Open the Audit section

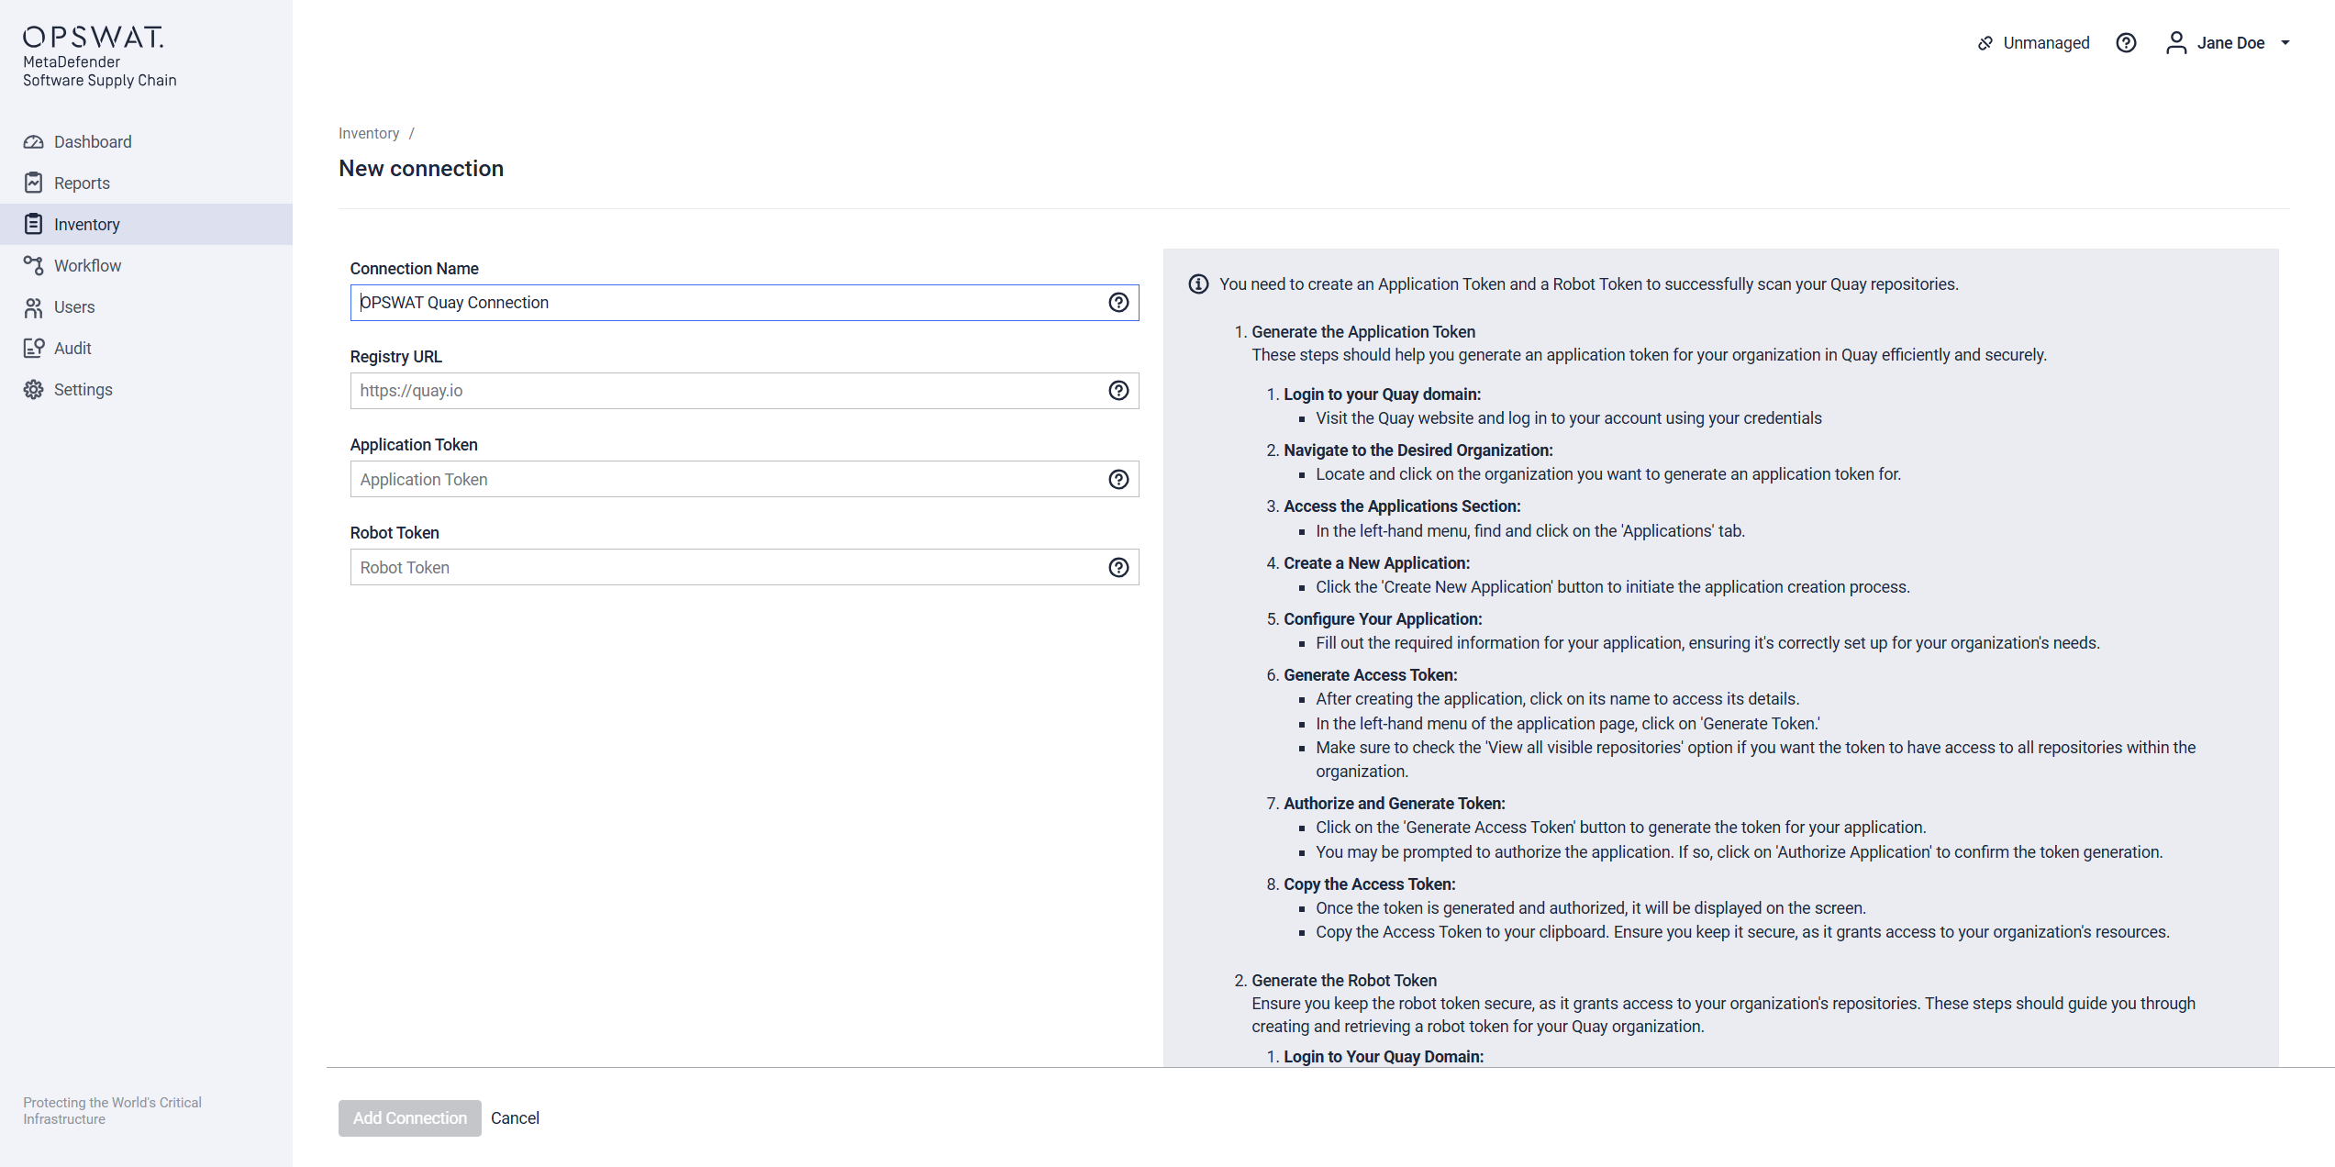click(72, 349)
